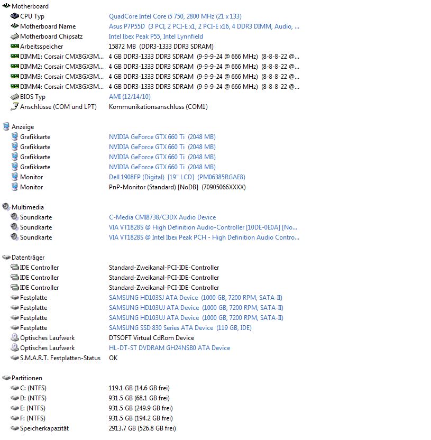Click the BIOS Typ chip icon
Image resolution: width=431 pixels, height=440 pixels.
[15, 97]
